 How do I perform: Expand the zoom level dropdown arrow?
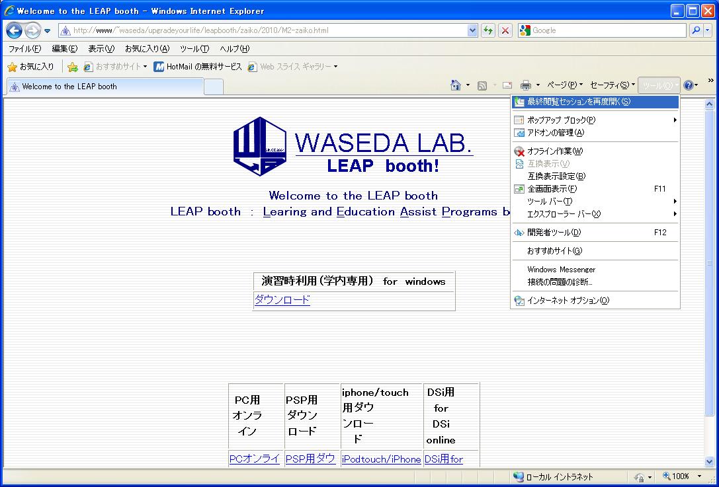coord(700,477)
